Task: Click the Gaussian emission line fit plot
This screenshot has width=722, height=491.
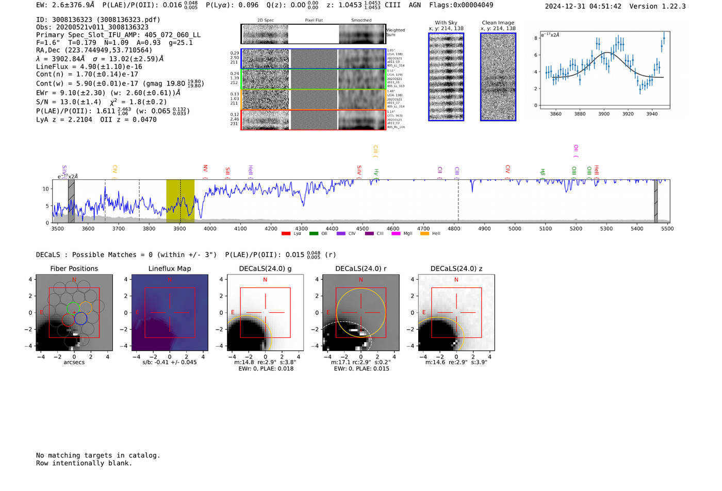Action: pyautogui.click(x=604, y=70)
